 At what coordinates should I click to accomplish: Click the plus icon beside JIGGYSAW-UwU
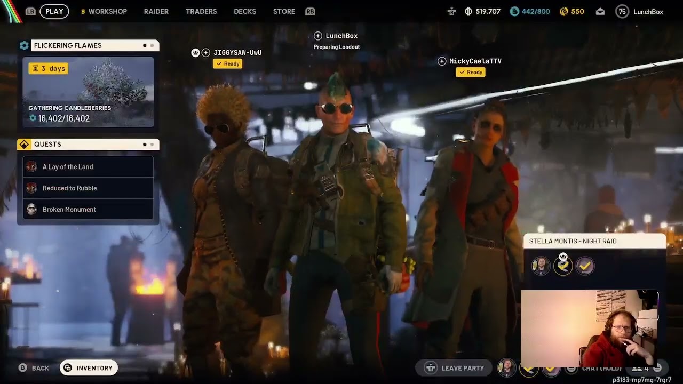[x=205, y=53]
